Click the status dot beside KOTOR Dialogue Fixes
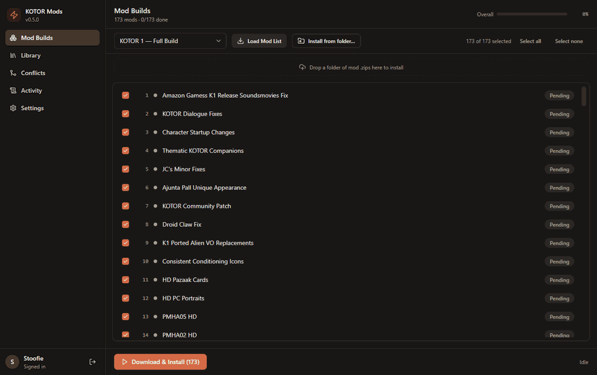The image size is (597, 375). point(155,114)
